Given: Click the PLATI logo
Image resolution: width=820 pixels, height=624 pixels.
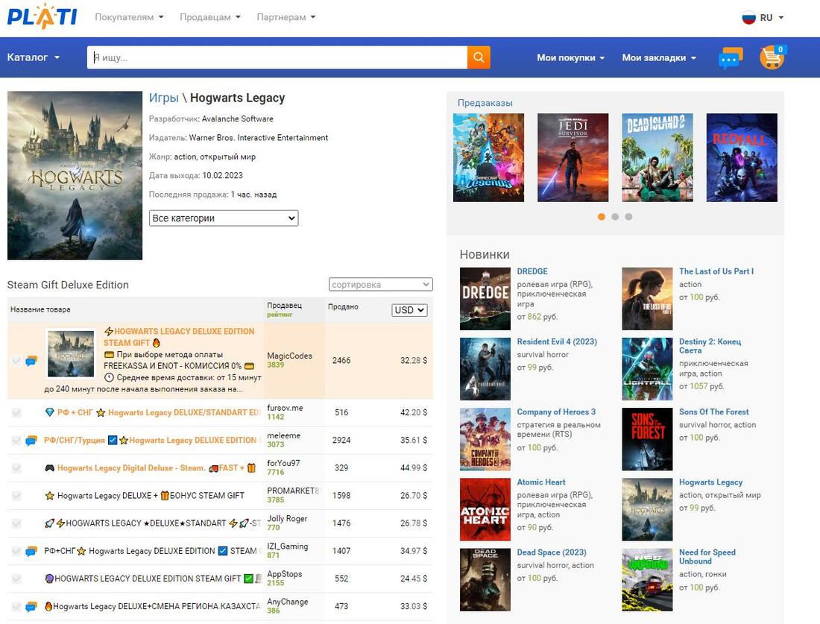Looking at the screenshot, I should pos(42,16).
